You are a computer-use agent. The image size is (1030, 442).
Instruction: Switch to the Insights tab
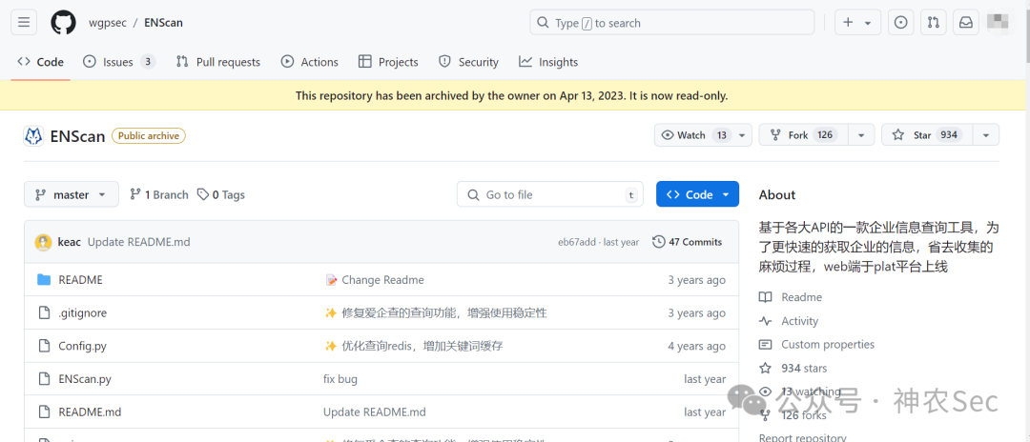pos(547,62)
